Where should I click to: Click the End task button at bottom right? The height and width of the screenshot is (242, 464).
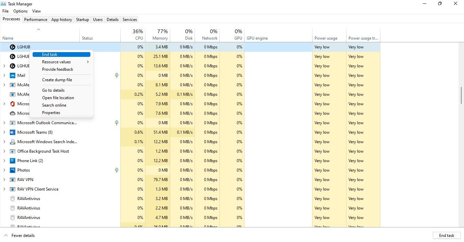coord(447,236)
